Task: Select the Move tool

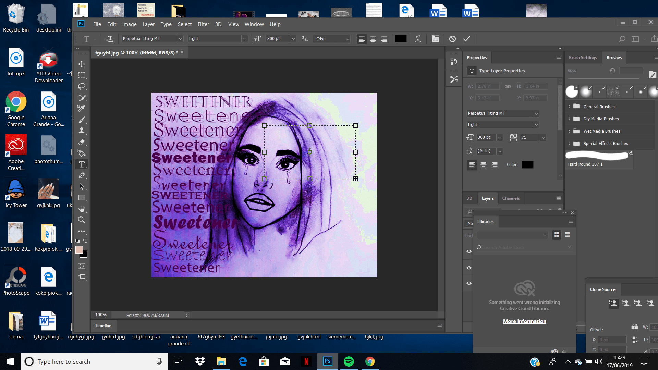Action: [x=82, y=64]
